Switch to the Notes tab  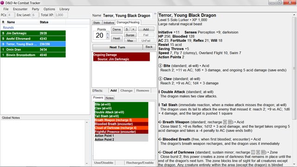point(110,98)
